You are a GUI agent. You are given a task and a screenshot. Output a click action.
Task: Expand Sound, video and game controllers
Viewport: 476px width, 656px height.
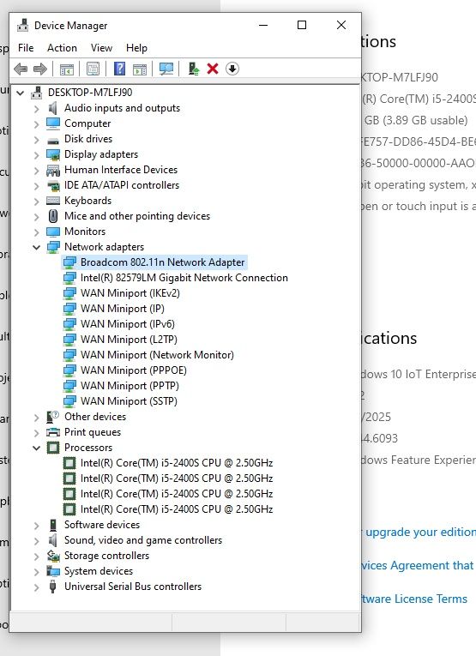click(36, 541)
